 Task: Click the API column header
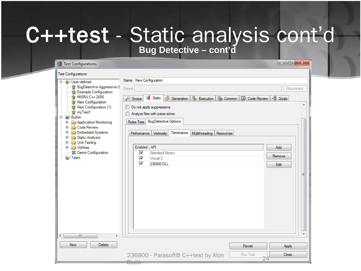click(x=206, y=147)
